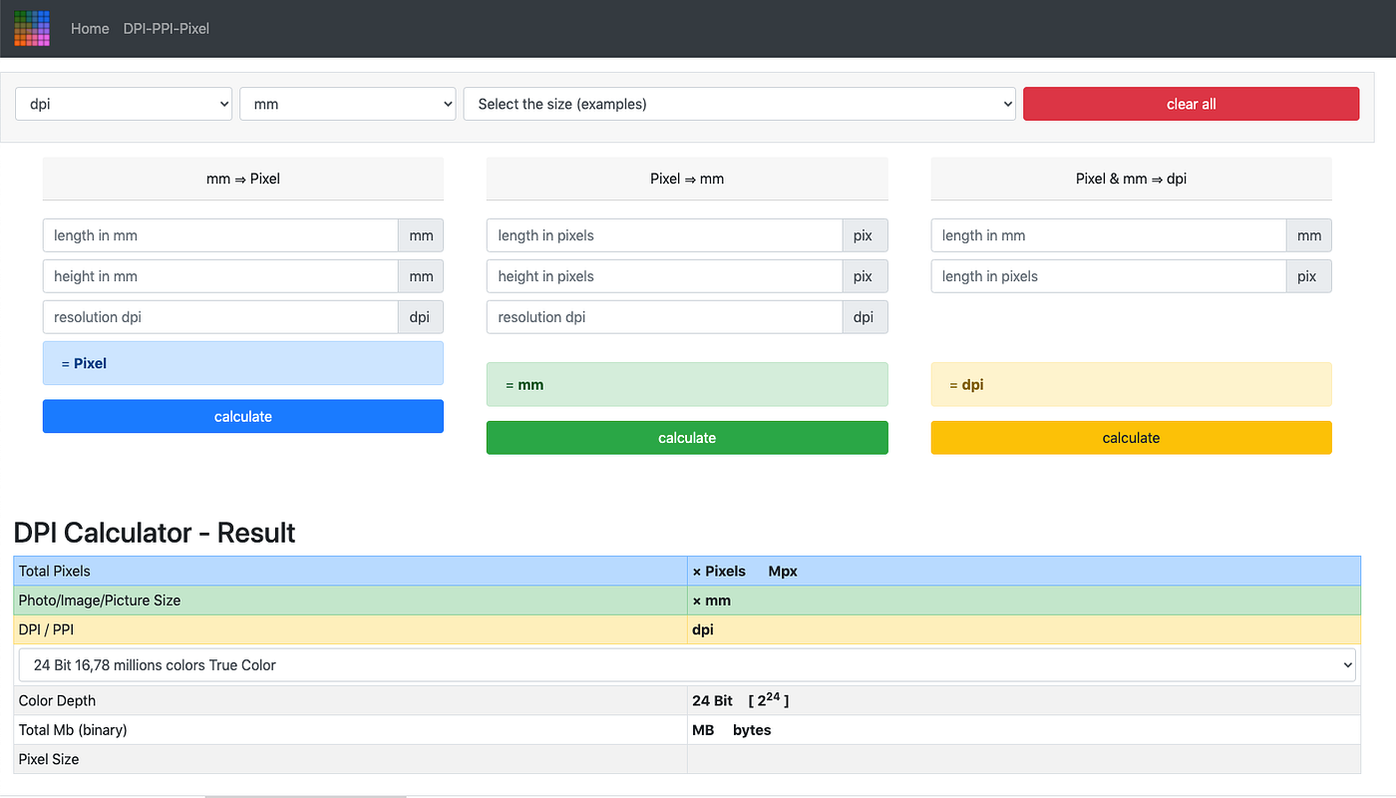
Task: Click the red clear all button
Action: coord(1191,104)
